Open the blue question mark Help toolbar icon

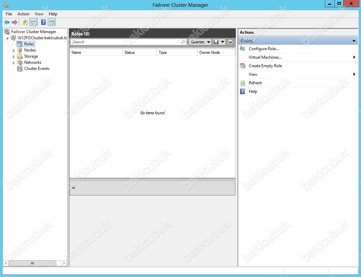[x=43, y=22]
